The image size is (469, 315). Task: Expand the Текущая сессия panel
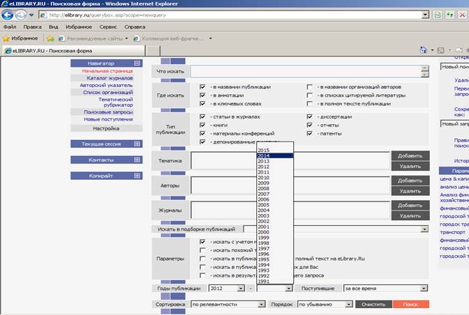137,144
